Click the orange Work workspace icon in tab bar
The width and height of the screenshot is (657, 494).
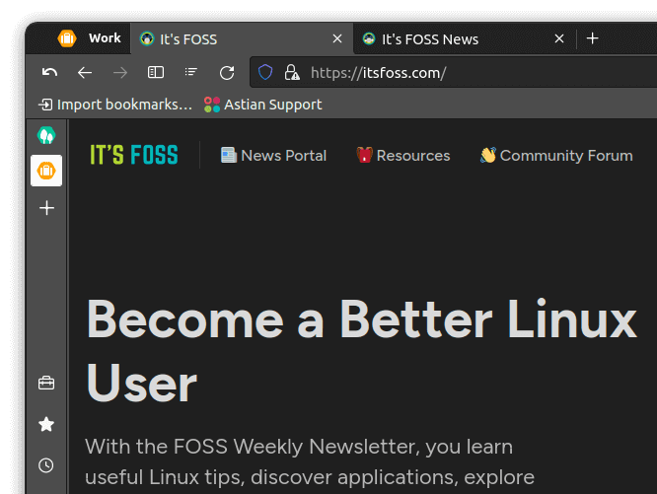click(x=67, y=38)
